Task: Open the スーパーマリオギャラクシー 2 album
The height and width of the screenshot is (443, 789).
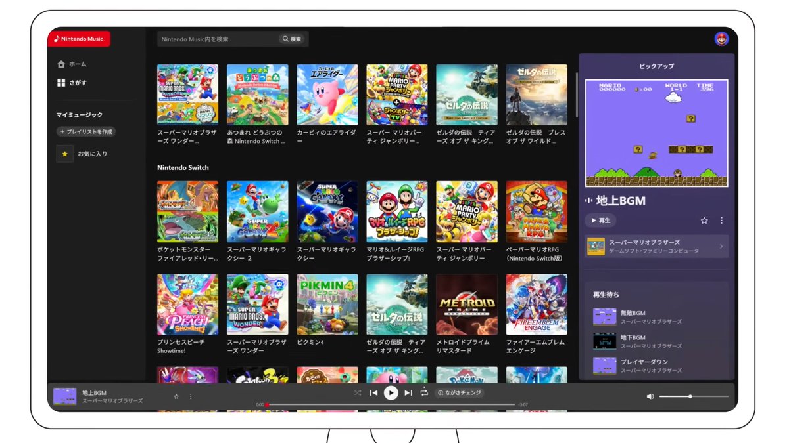Action: coord(258,222)
